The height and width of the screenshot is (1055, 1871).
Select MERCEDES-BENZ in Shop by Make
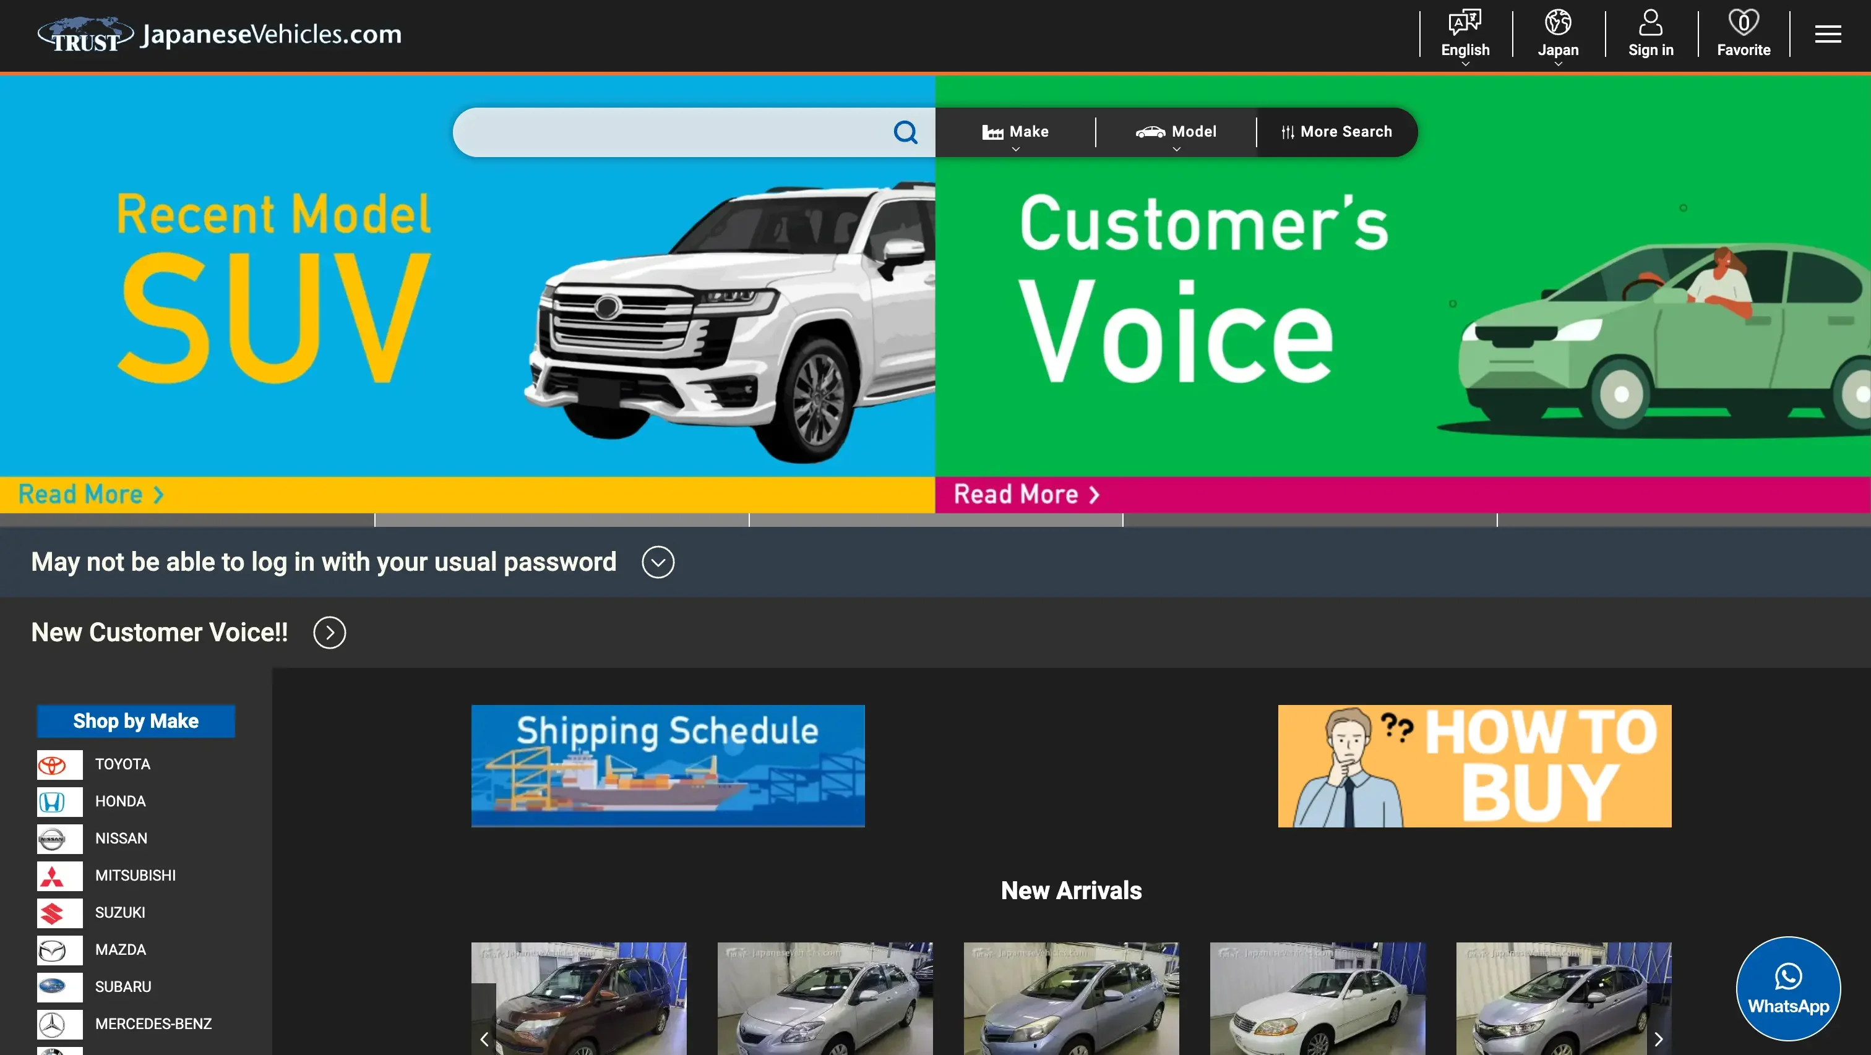[x=153, y=1024]
